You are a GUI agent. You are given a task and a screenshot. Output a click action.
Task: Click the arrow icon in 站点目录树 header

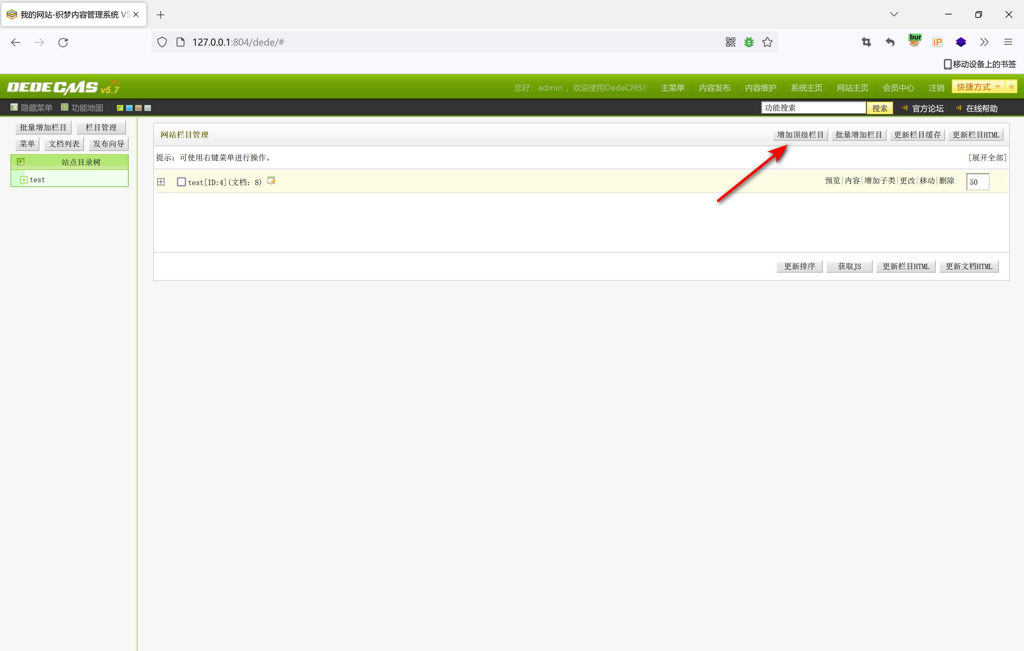coord(20,161)
